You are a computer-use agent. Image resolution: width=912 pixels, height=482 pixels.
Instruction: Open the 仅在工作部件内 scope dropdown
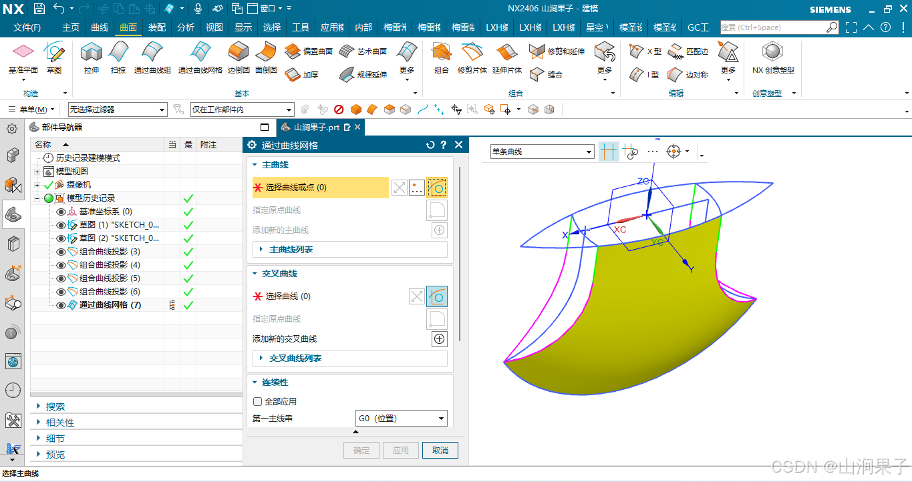tap(242, 109)
